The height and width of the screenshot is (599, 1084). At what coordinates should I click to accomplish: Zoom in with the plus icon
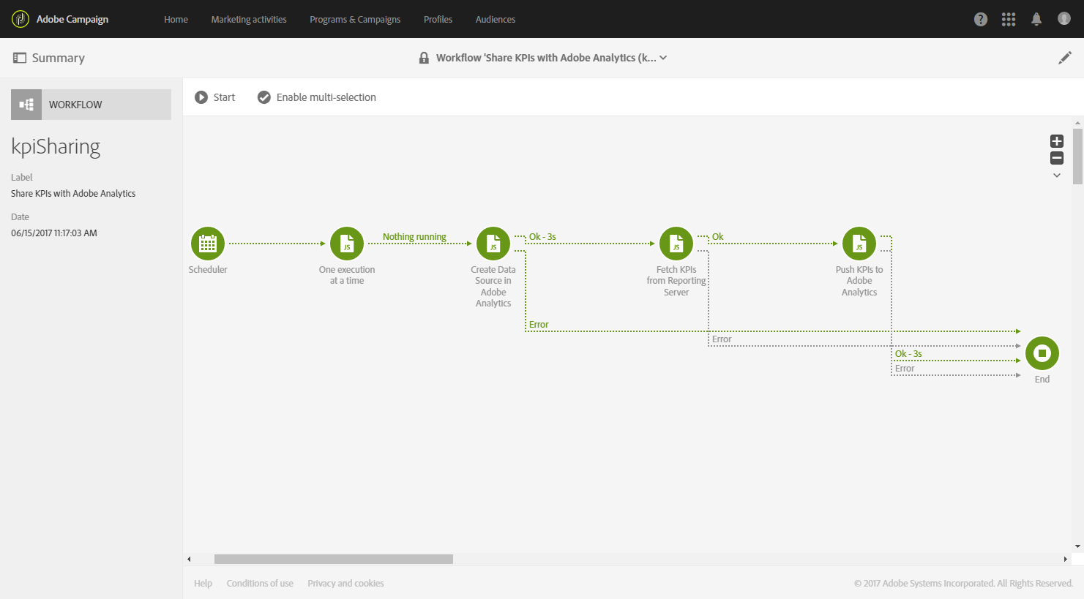pyautogui.click(x=1057, y=141)
